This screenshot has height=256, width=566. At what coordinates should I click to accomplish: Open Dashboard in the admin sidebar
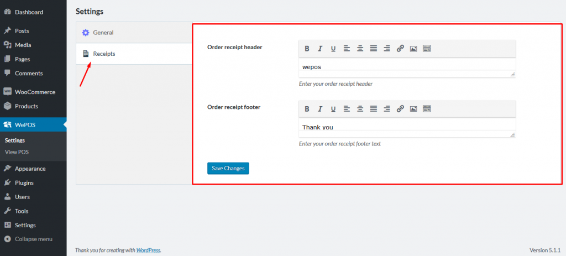click(x=33, y=12)
